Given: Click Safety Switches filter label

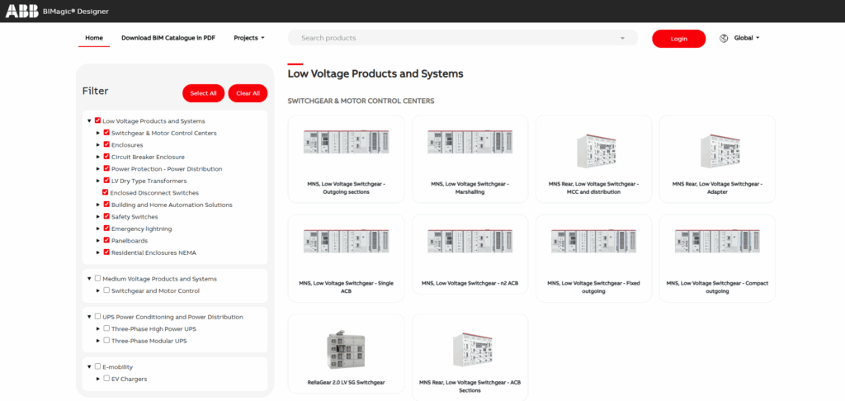Looking at the screenshot, I should 135,217.
